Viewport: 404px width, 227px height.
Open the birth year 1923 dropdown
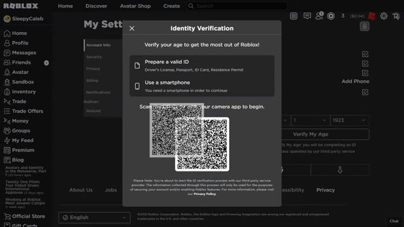tap(349, 120)
